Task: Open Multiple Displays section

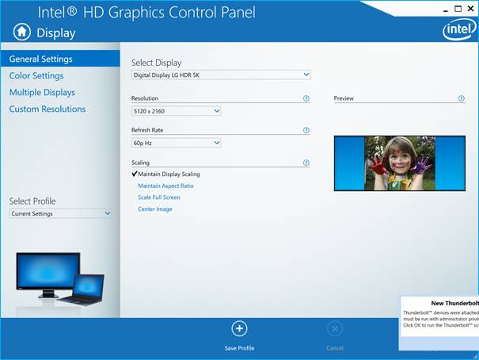Action: (42, 92)
